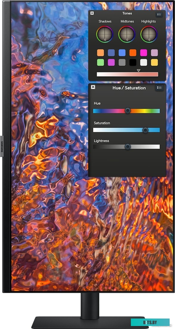
Task: Pick the vivid orange swatch in Tones
Action: 133,53
